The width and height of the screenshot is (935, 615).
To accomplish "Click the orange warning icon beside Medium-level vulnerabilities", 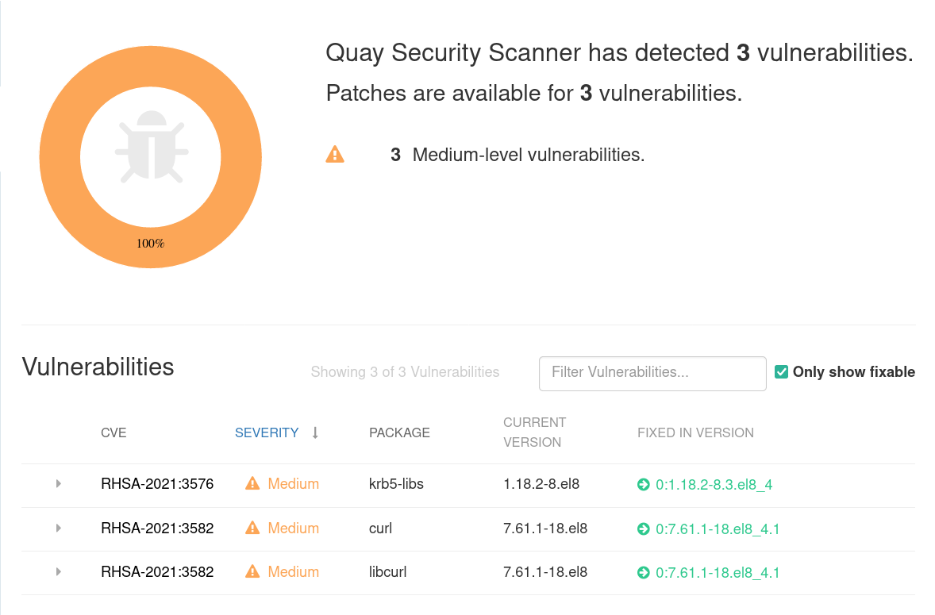I will pos(335,154).
